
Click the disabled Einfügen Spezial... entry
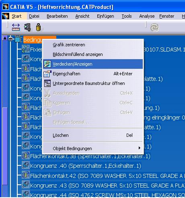pyautogui.click(x=93, y=122)
